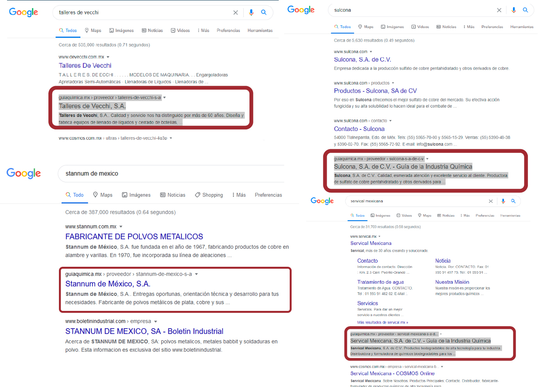
Task: Open the "Talleres De Vecchi" devecchi.com.mx result
Action: click(85, 65)
